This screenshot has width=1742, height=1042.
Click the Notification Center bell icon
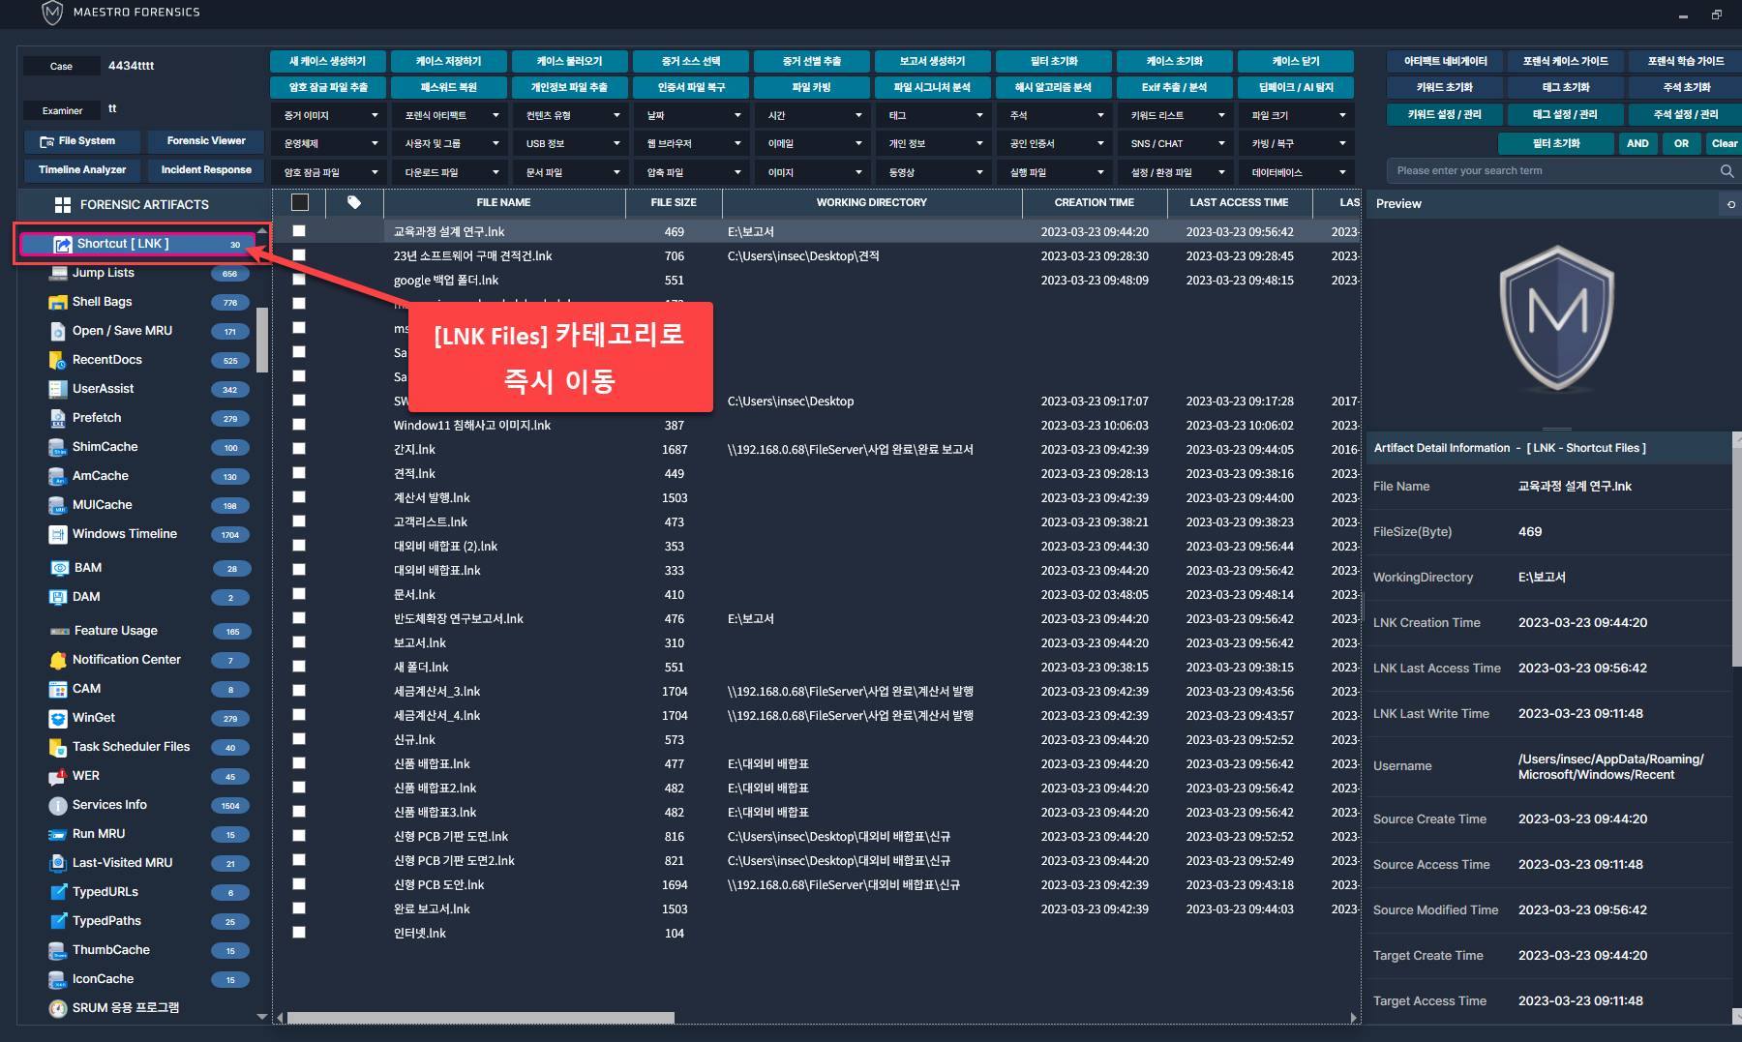pos(58,660)
